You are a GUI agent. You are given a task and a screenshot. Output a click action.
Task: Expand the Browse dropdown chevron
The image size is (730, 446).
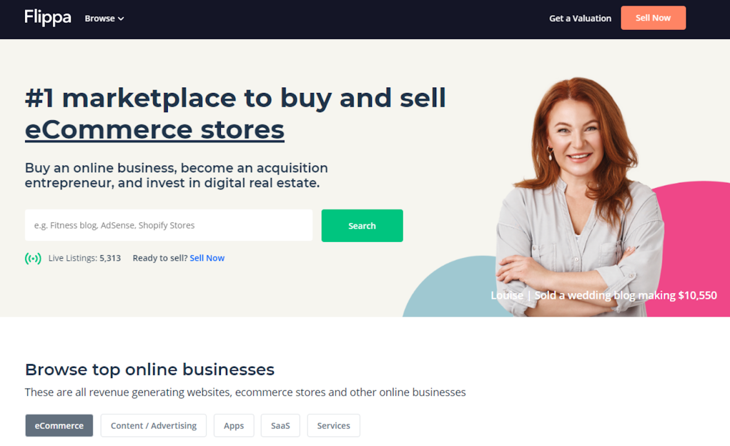click(x=121, y=19)
